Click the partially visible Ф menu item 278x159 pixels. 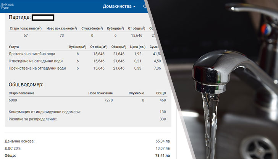coord(145,6)
